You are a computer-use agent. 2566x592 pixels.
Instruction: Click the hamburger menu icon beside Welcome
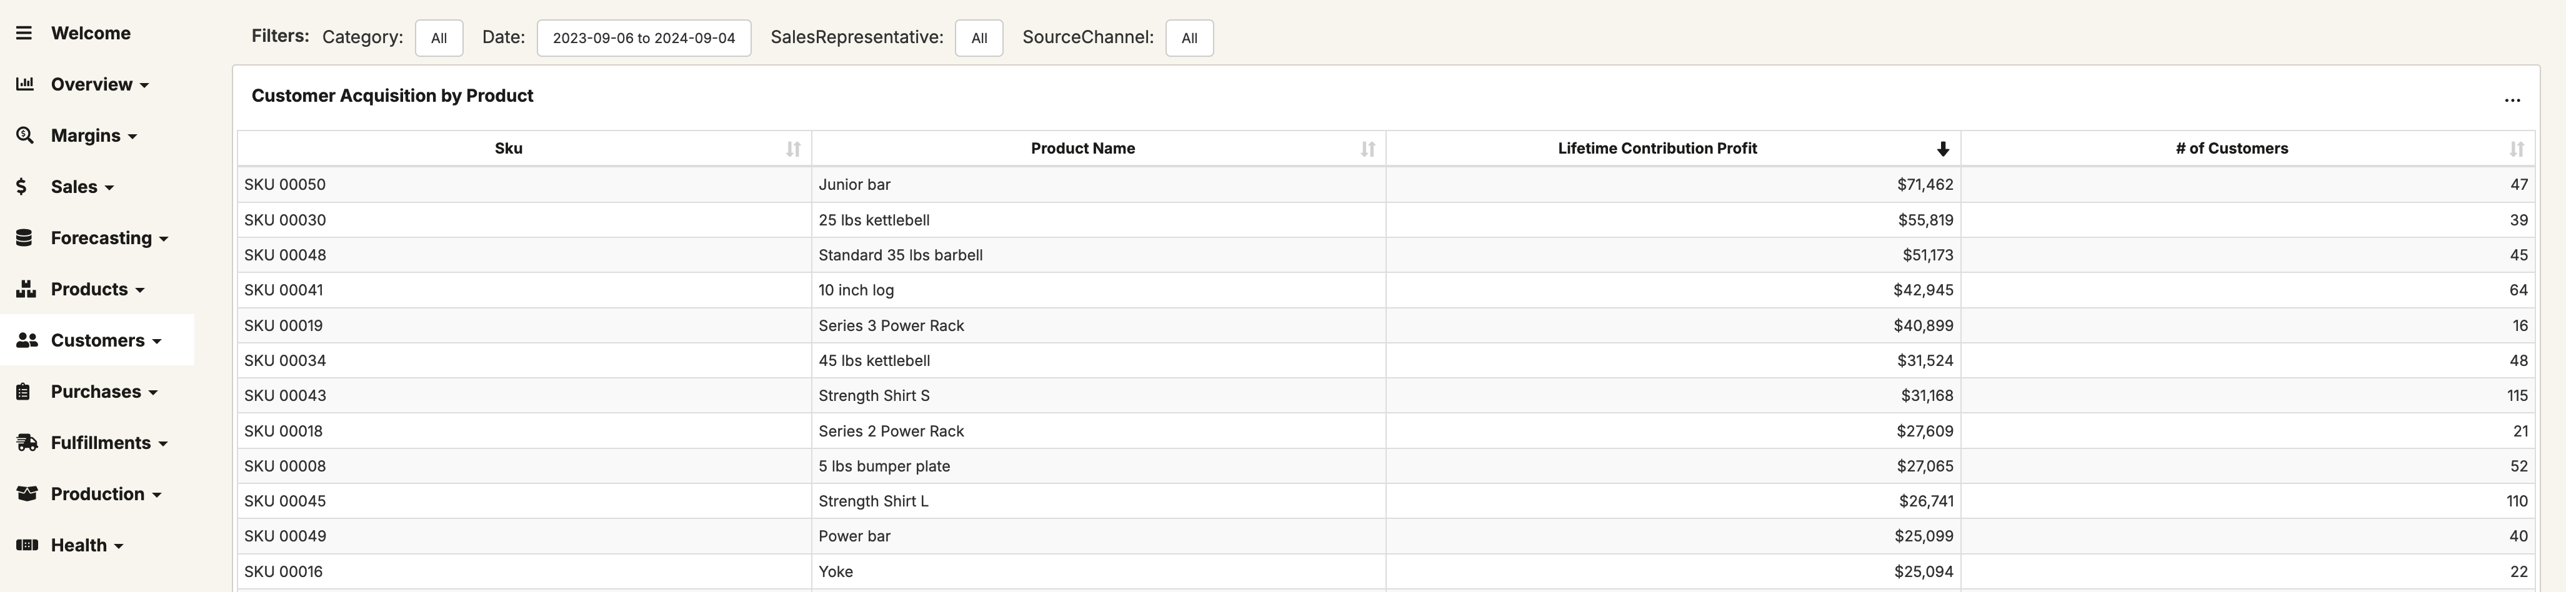pos(25,33)
